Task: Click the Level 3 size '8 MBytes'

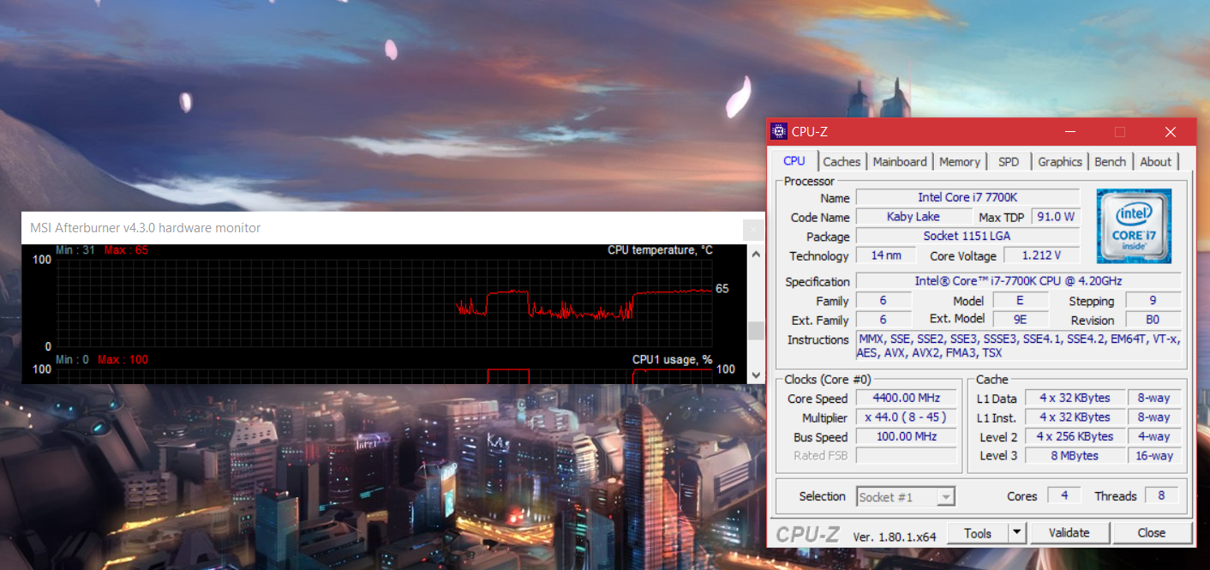Action: tap(1075, 455)
